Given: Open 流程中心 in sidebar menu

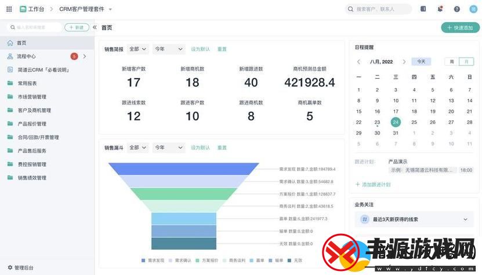Looking at the screenshot, I should pos(47,57).
